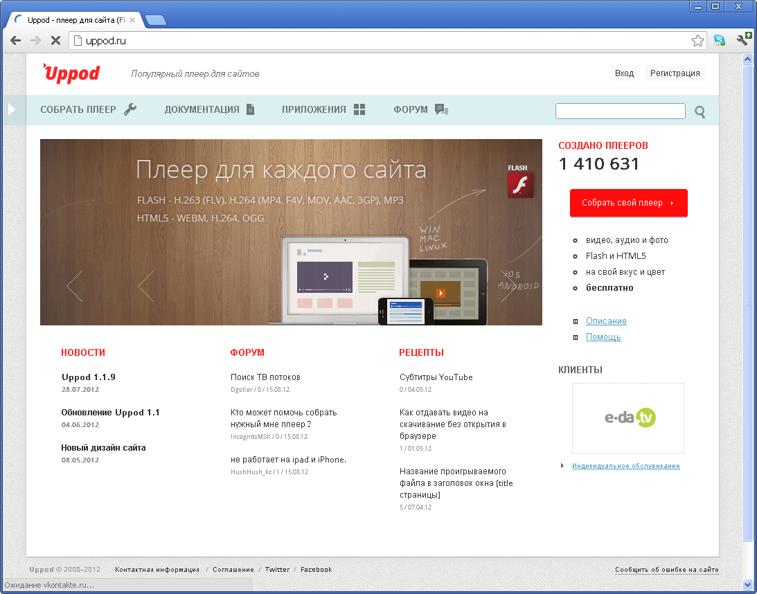Open the ФОРУМ navigation item
757x594 pixels.
coord(420,109)
